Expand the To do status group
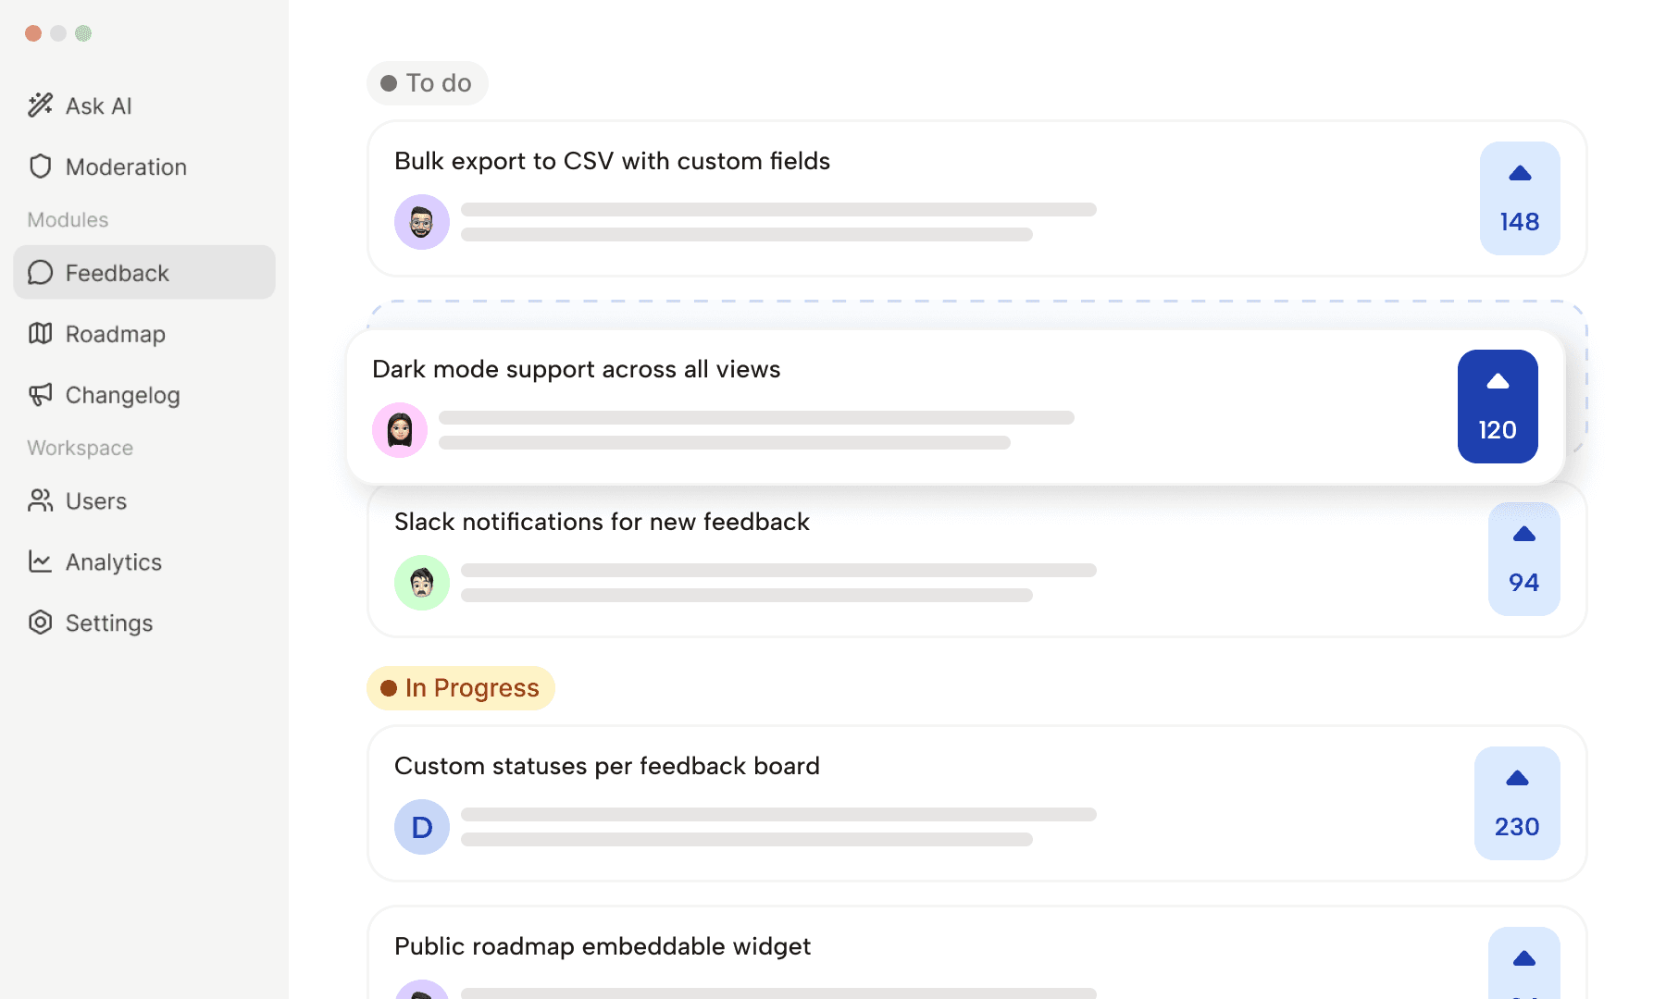Image resolution: width=1666 pixels, height=999 pixels. click(x=427, y=82)
